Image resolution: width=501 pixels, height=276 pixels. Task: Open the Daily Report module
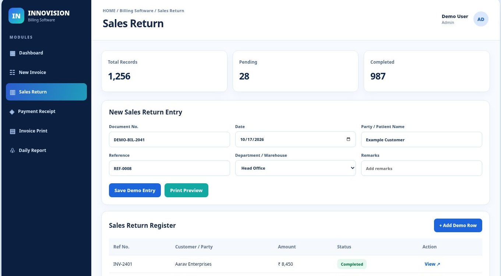(x=46, y=151)
